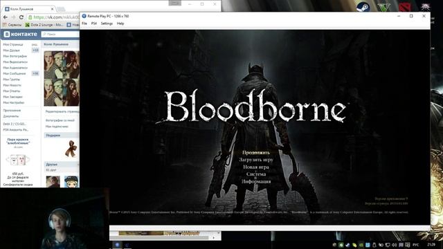The image size is (443, 249).
Task: Click NVIDIA icon in system tray
Action: (361, 245)
